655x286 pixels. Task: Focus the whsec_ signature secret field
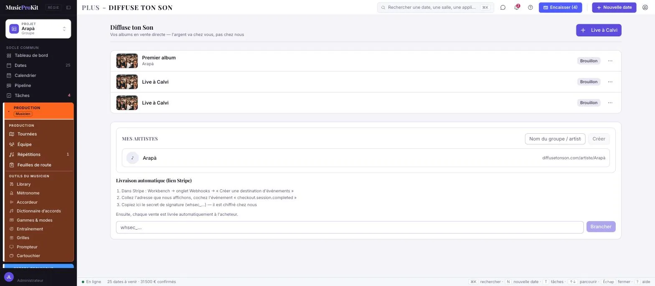[350, 227]
